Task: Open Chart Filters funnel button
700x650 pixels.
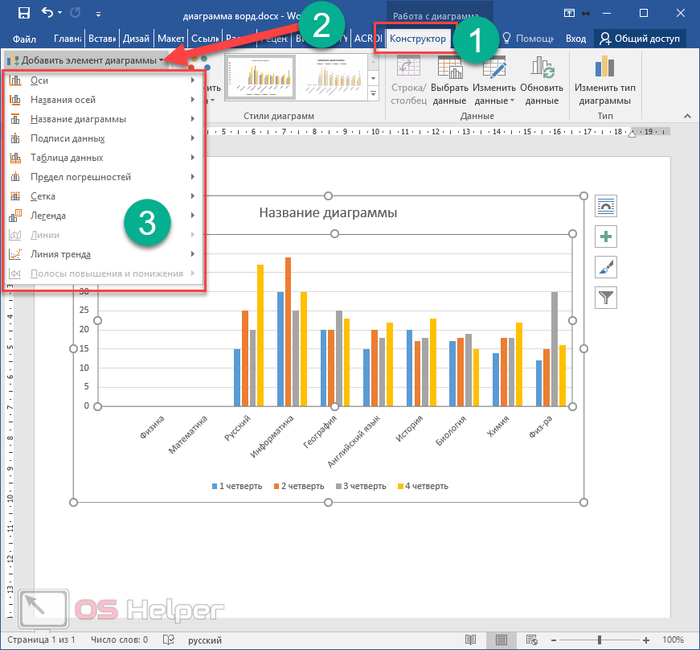Action: coord(606,297)
